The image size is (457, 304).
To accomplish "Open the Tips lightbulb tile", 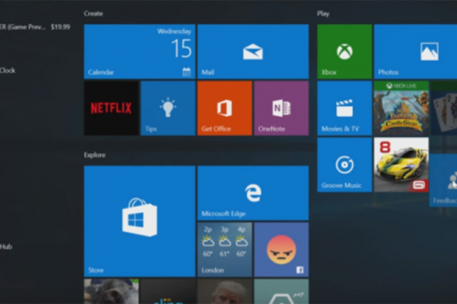I will (168, 108).
